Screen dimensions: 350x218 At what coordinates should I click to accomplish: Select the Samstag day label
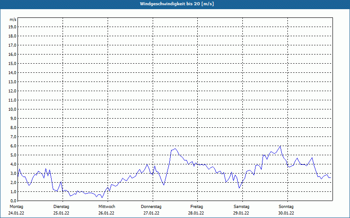tap(241, 207)
